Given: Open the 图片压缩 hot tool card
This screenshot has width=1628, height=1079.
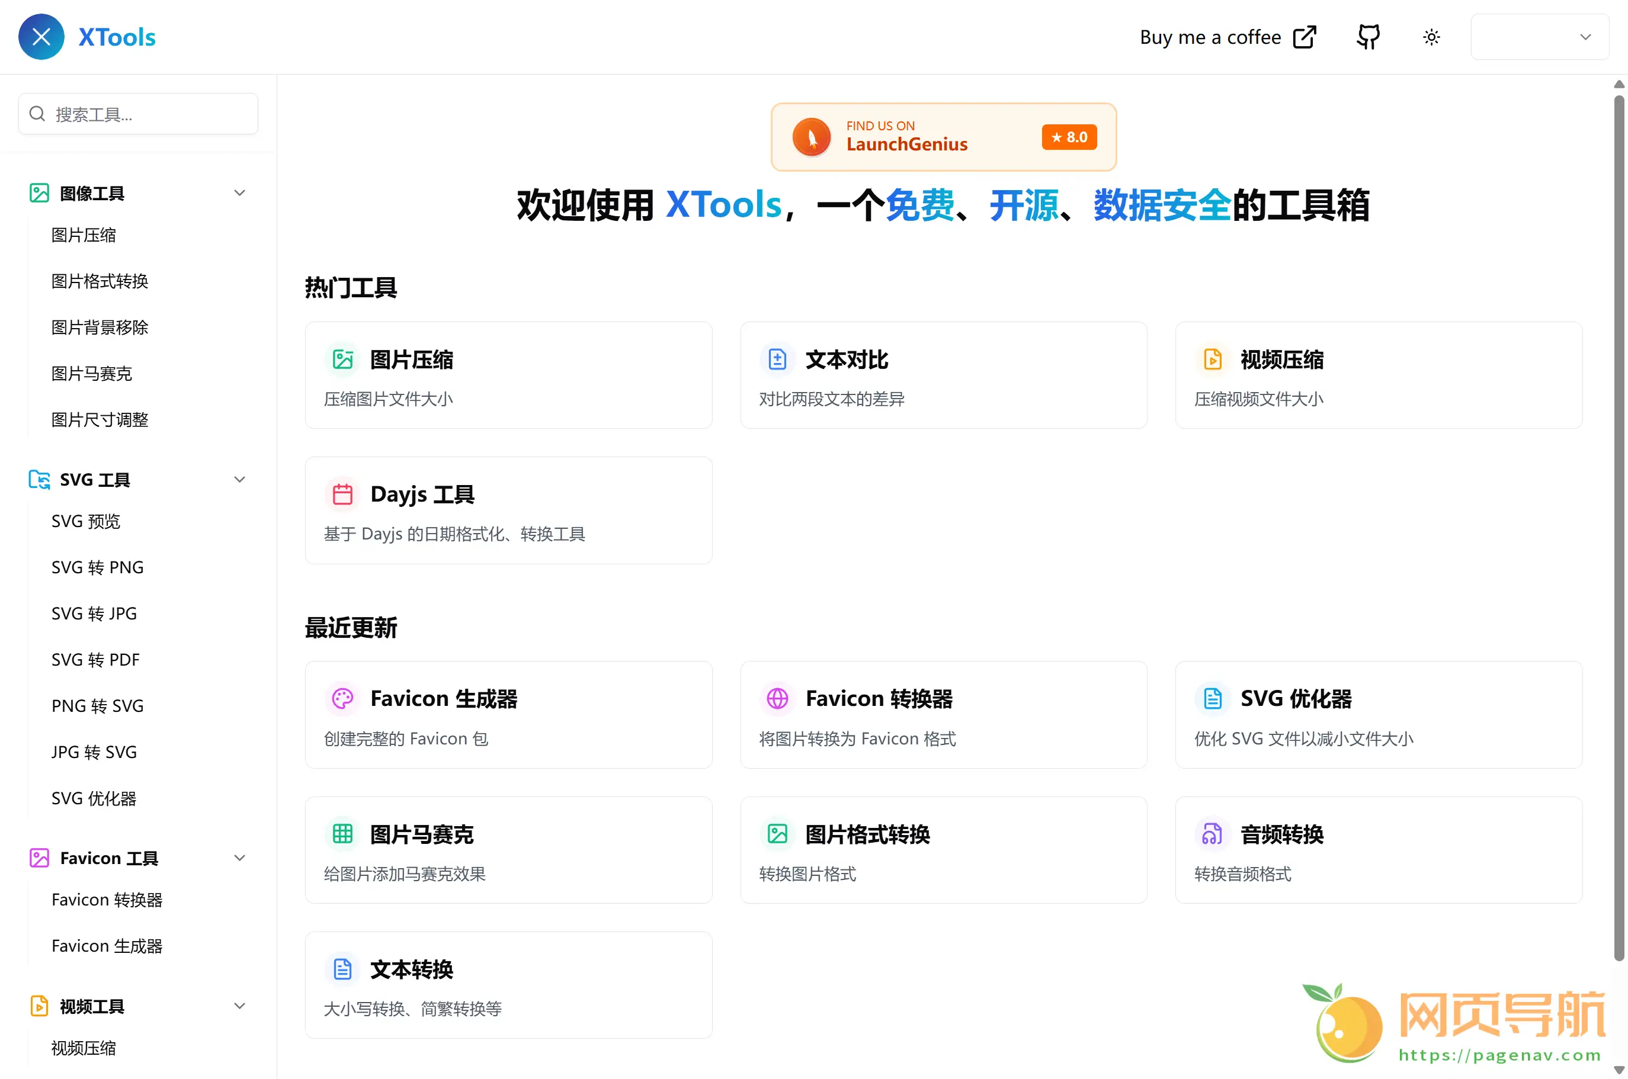Looking at the screenshot, I should pyautogui.click(x=509, y=375).
